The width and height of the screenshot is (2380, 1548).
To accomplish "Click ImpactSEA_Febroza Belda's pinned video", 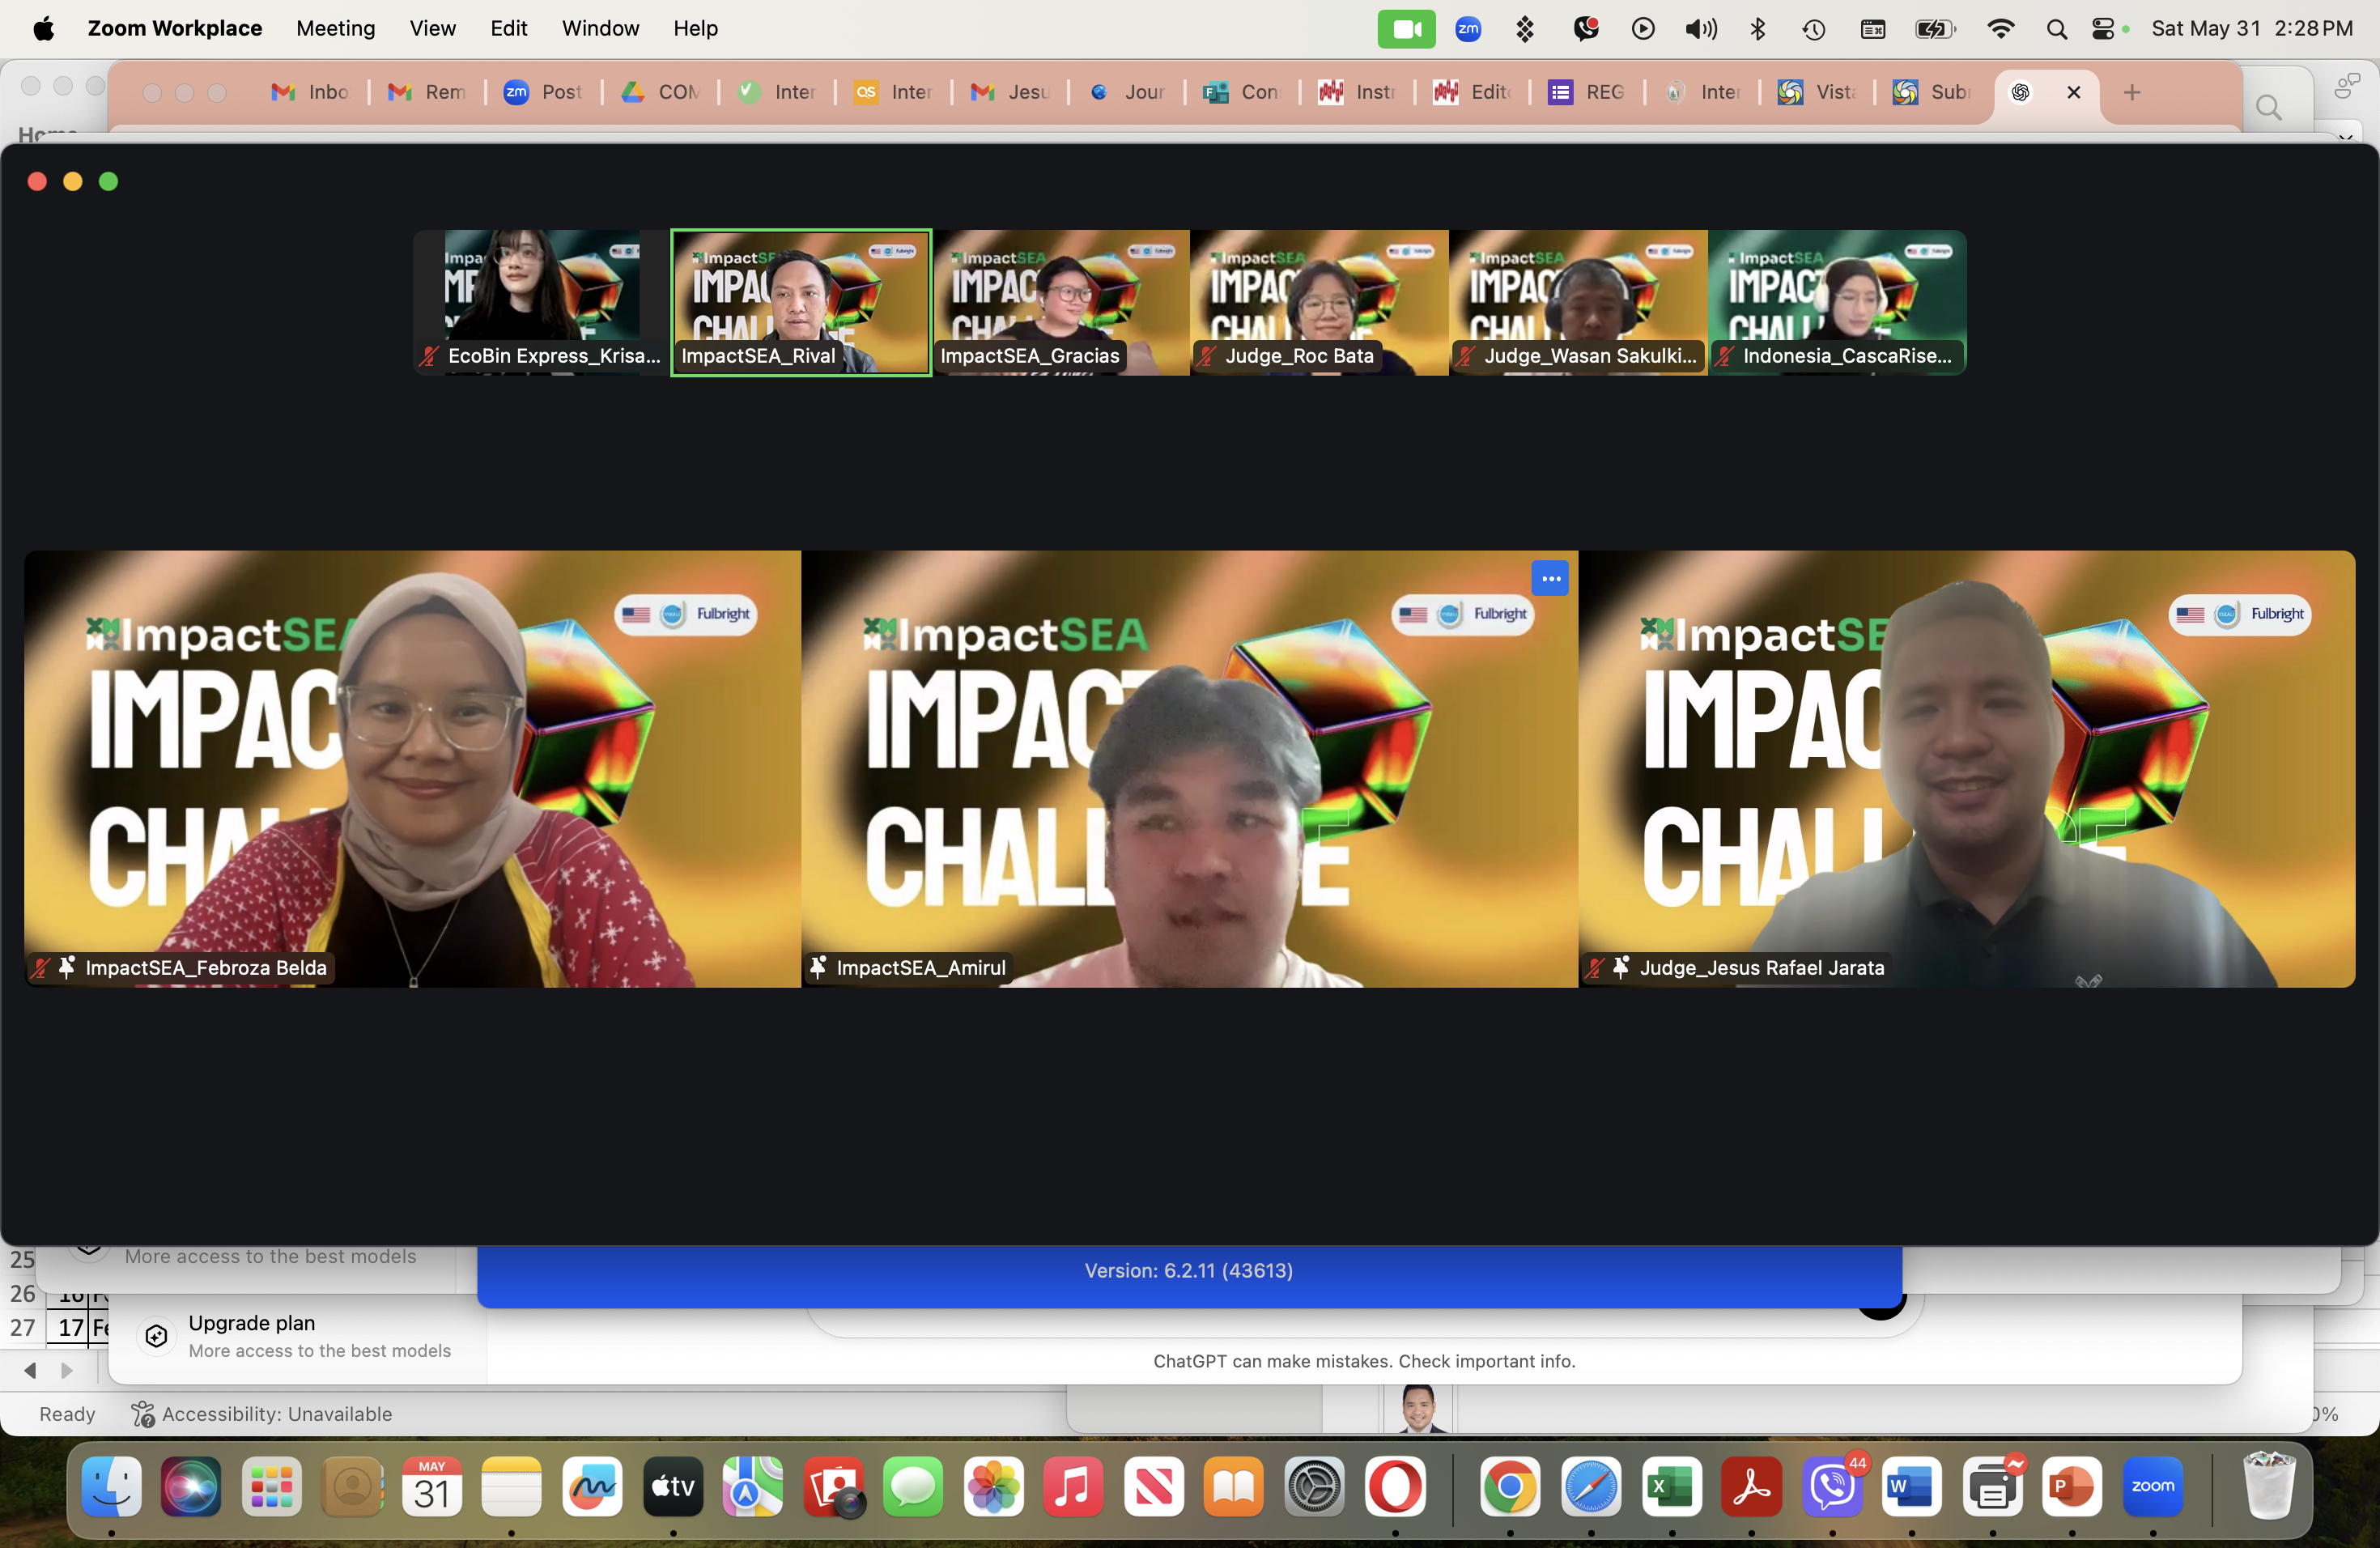I will (x=412, y=769).
